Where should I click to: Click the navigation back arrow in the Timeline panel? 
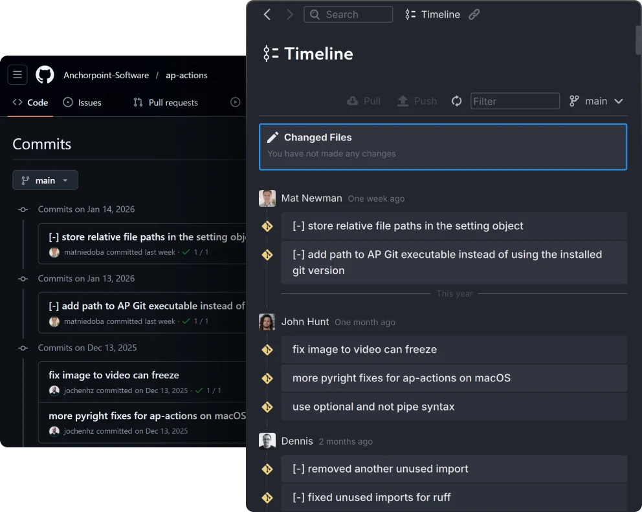(267, 14)
